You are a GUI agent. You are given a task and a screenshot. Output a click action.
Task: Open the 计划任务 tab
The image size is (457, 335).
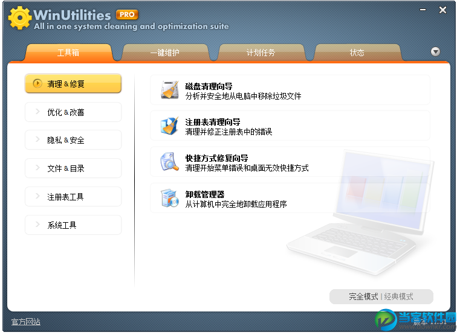click(261, 53)
